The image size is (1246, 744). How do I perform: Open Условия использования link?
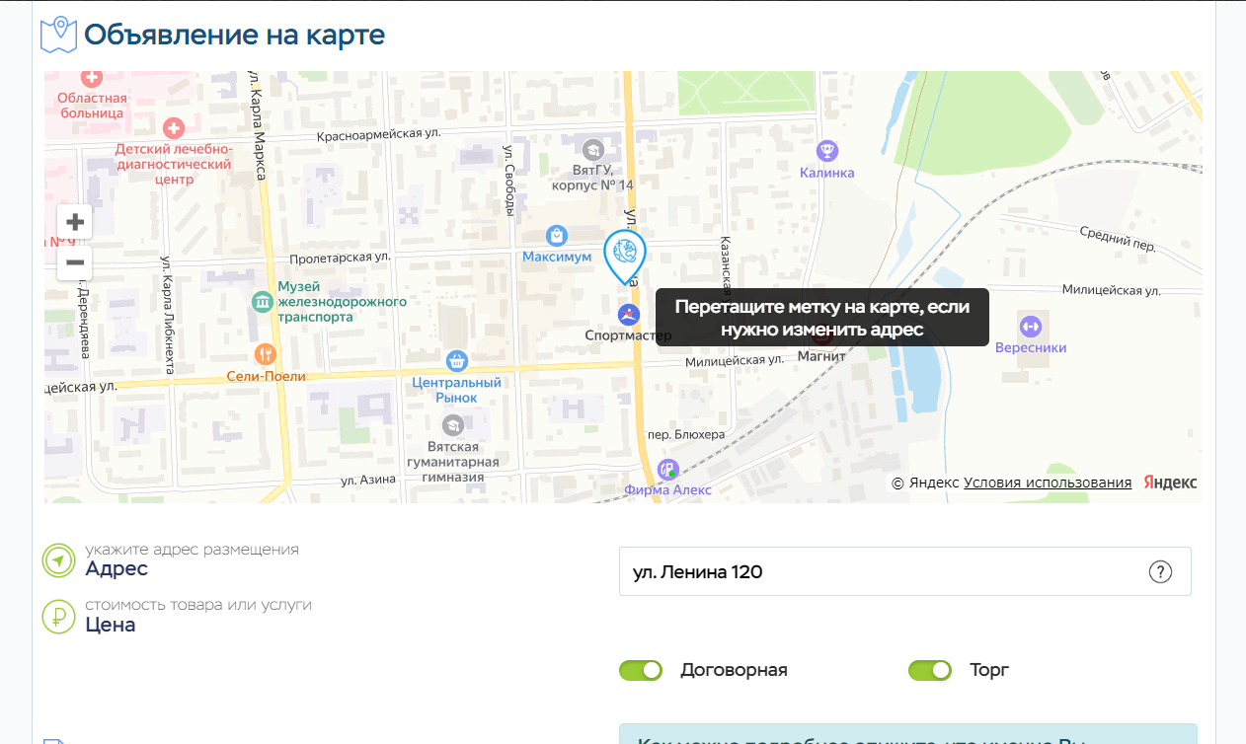[1048, 483]
